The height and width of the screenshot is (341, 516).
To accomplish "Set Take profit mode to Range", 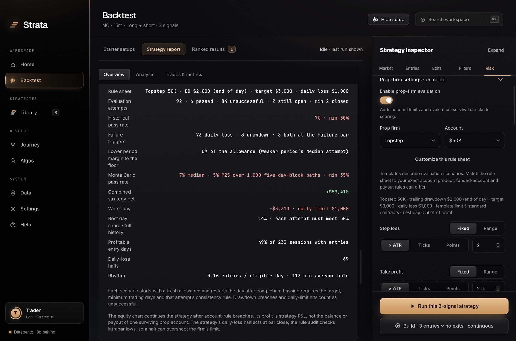I will click(x=490, y=272).
